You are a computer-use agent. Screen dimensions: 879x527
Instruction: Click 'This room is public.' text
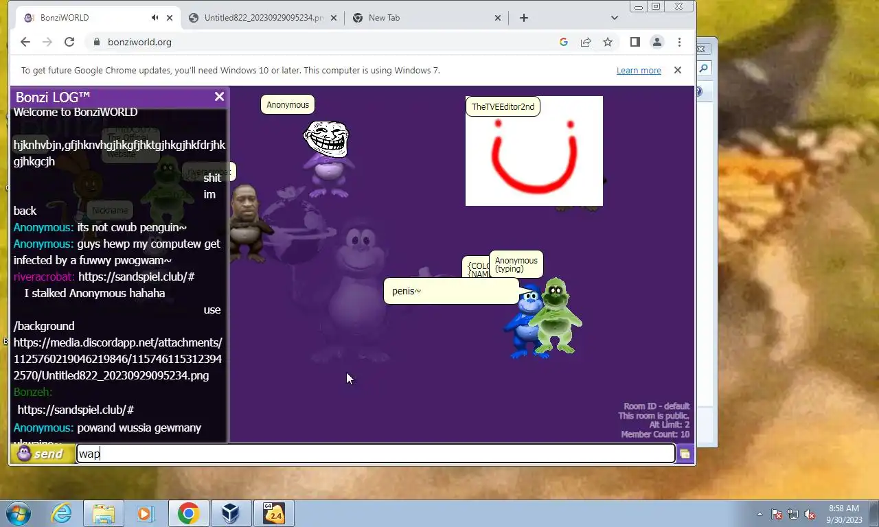click(653, 416)
